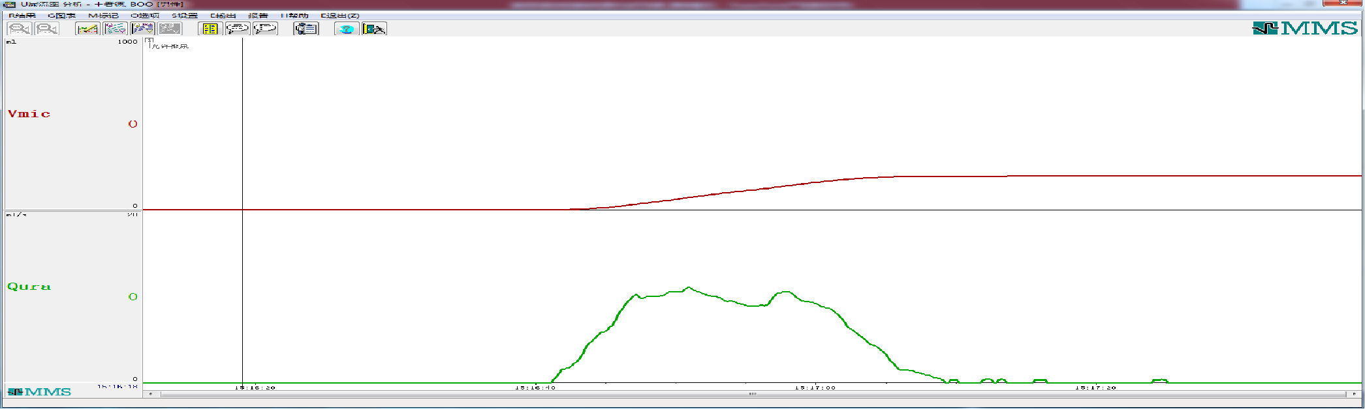Screen dimensions: 1365x409
Task: Open the G图表 menu
Action: pyautogui.click(x=62, y=16)
